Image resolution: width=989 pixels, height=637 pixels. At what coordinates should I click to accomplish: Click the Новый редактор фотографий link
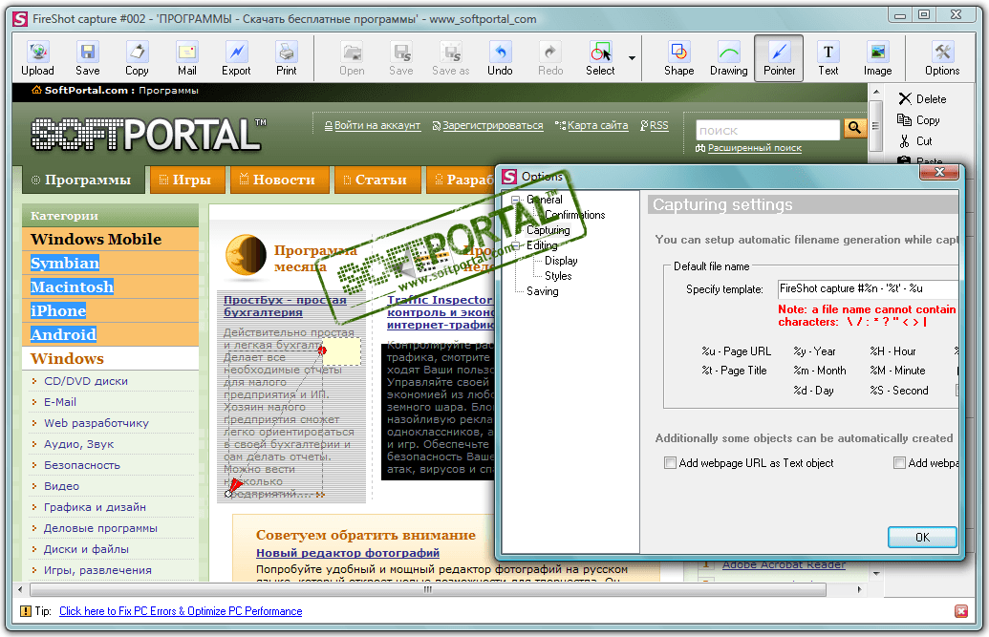(348, 553)
